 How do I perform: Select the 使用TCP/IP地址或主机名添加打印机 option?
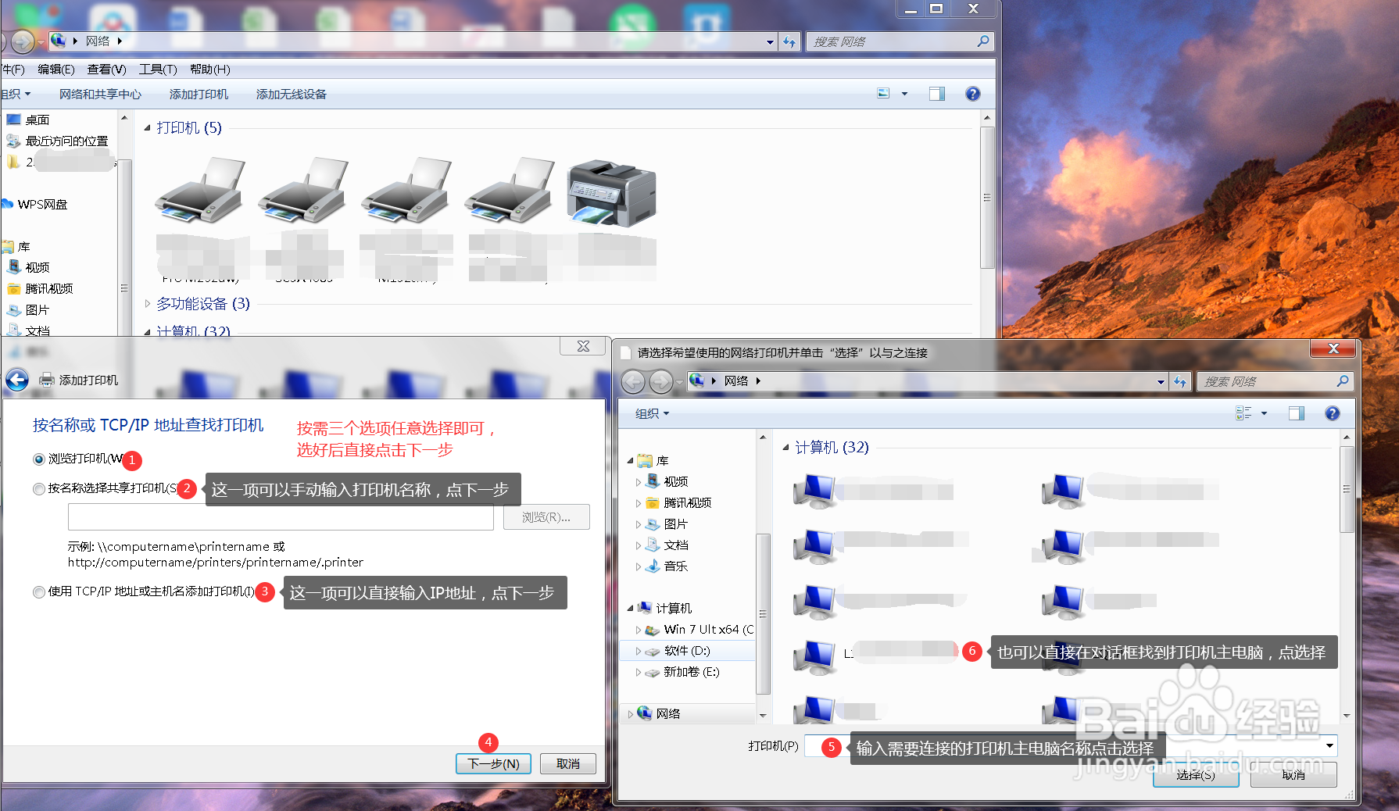coord(38,591)
